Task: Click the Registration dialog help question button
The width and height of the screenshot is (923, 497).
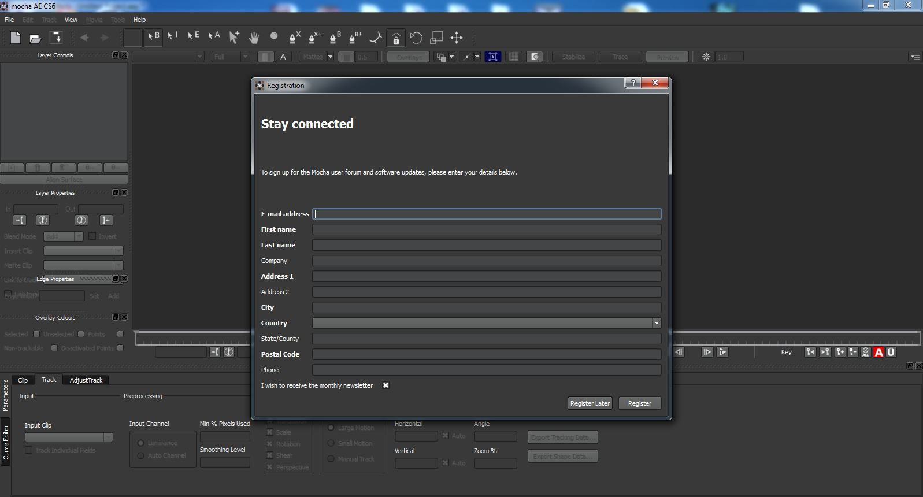Action: [x=633, y=83]
